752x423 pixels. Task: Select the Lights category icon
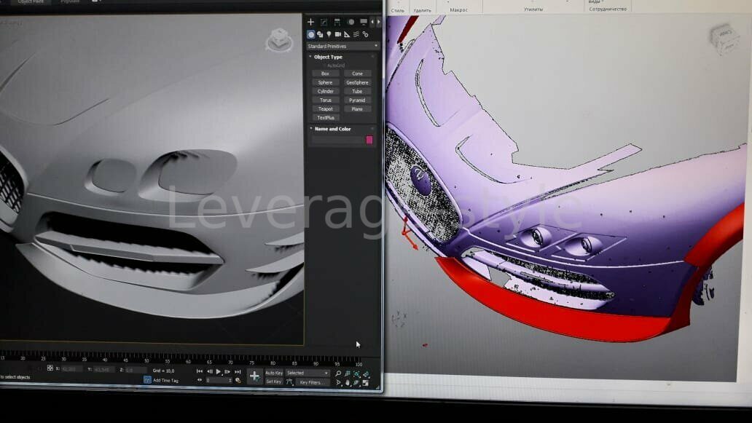(x=329, y=34)
